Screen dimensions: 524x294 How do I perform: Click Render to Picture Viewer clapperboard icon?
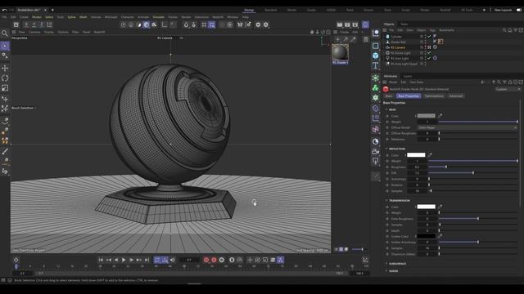point(347,24)
